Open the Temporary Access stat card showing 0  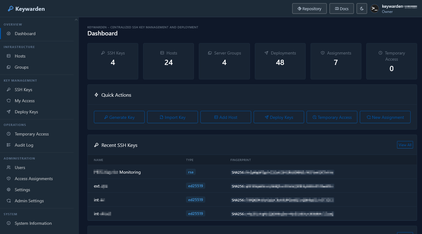coord(392,61)
